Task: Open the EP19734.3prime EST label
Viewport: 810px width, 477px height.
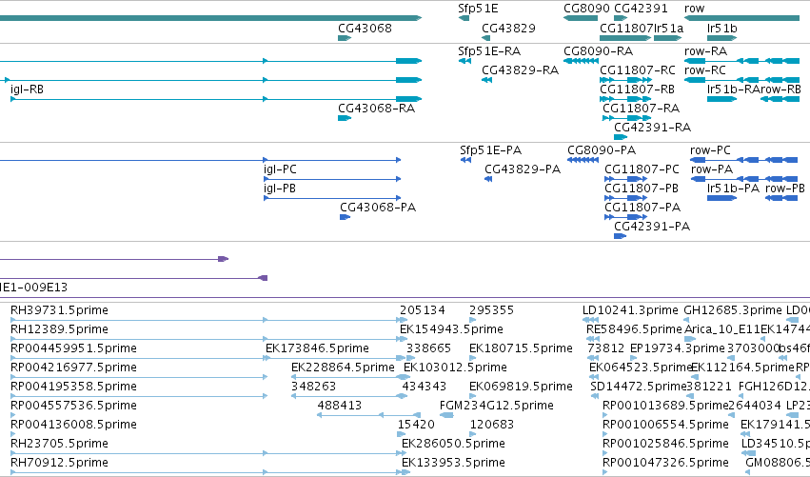Action: tap(678, 348)
